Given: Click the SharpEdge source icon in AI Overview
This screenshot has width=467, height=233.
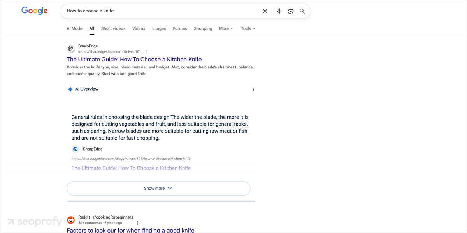Looking at the screenshot, I should point(75,149).
